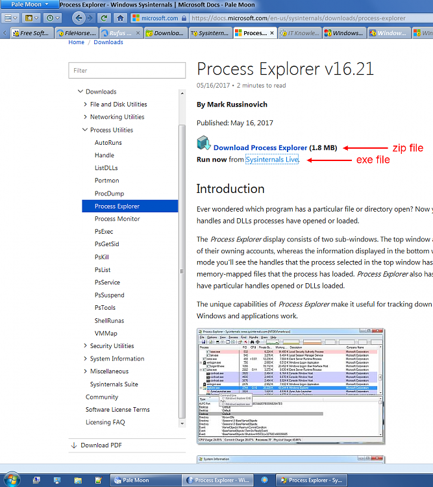Open PsGetSid in the sidebar
Image resolution: width=433 pixels, height=487 pixels.
107,244
